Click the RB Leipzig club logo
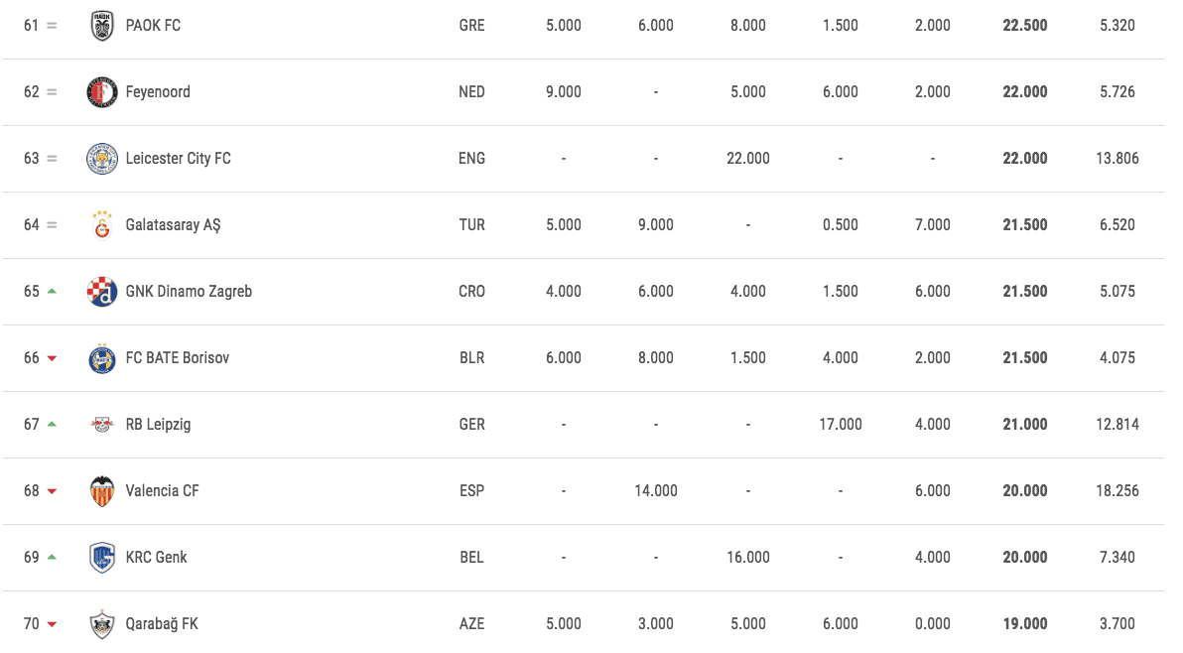 (102, 425)
